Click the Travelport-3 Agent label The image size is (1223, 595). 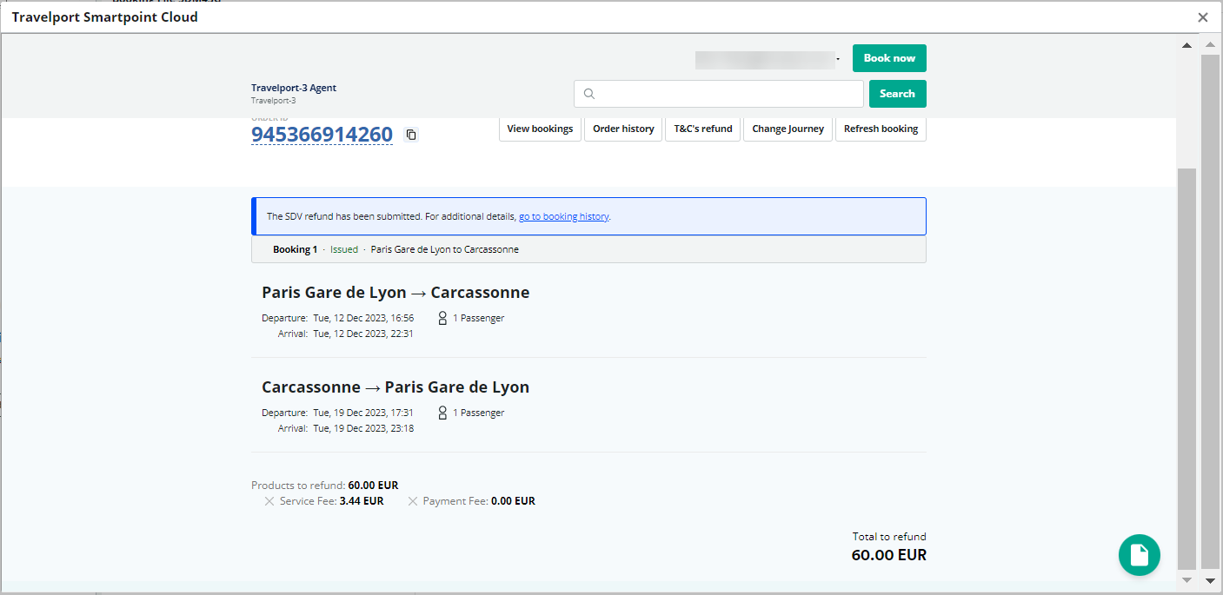tap(294, 88)
